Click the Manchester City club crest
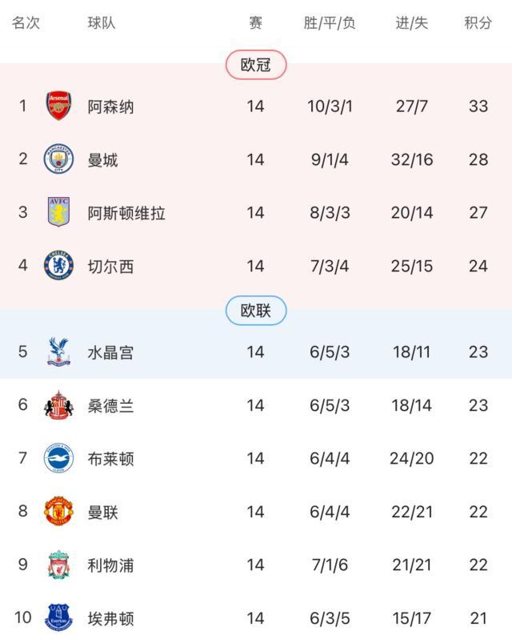 tap(58, 159)
